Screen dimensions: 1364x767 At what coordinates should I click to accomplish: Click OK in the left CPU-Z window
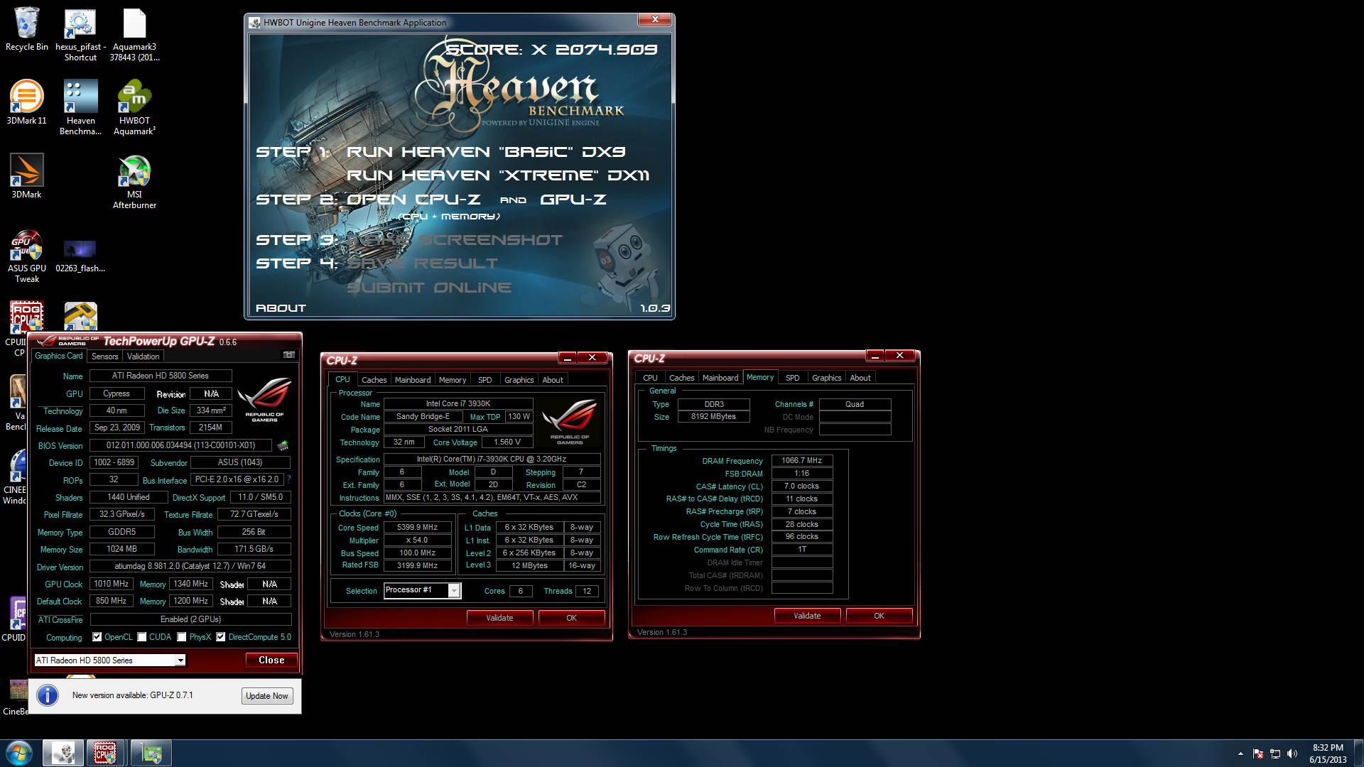pyautogui.click(x=571, y=618)
